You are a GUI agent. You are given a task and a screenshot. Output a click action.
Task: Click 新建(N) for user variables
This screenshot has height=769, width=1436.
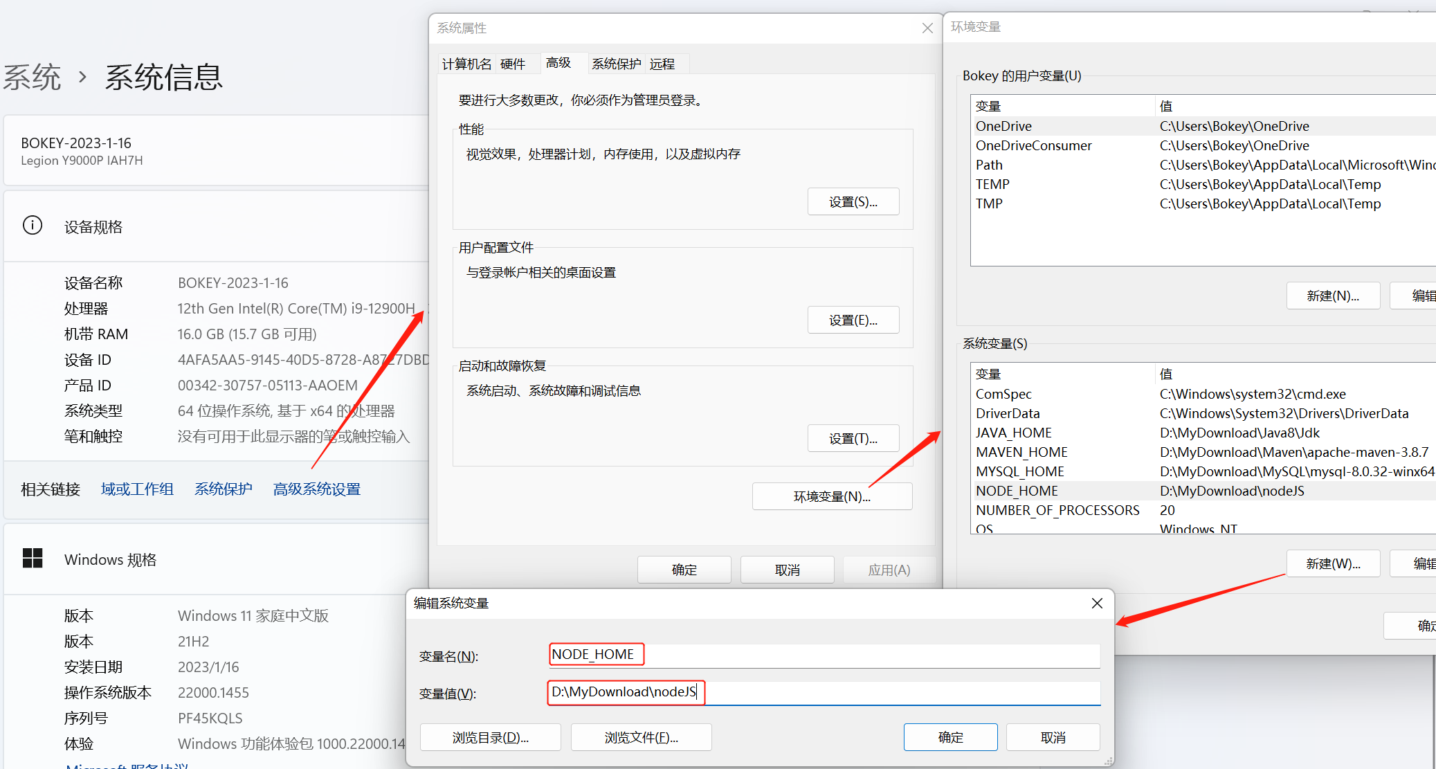(x=1333, y=296)
